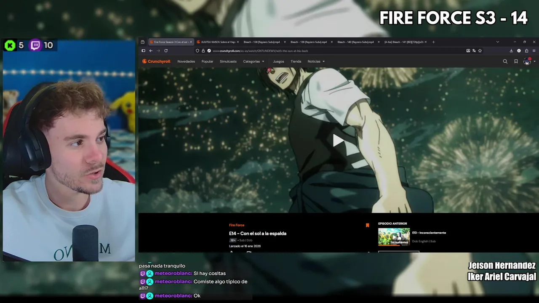Click the translate page icon in address bar
This screenshot has height=303, width=539.
474,50
